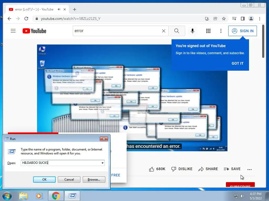Like the video showing 680K
269x201 pixels.
point(157,169)
